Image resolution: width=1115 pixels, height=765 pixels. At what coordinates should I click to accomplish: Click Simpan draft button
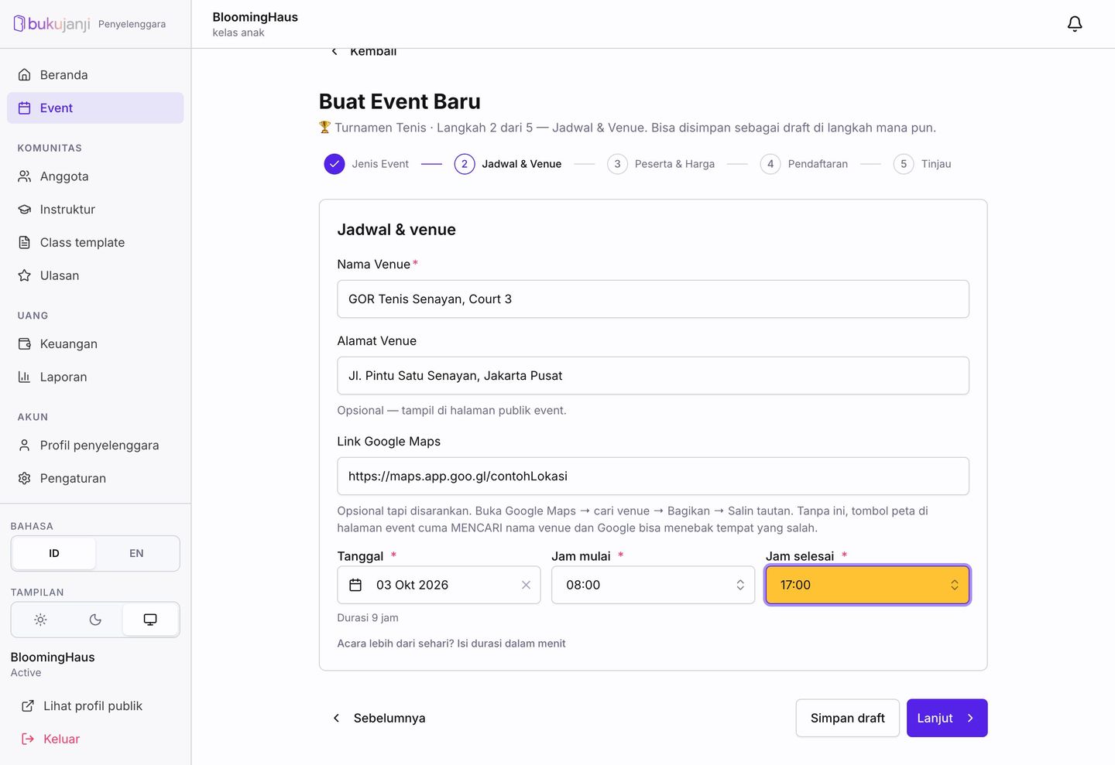(847, 718)
